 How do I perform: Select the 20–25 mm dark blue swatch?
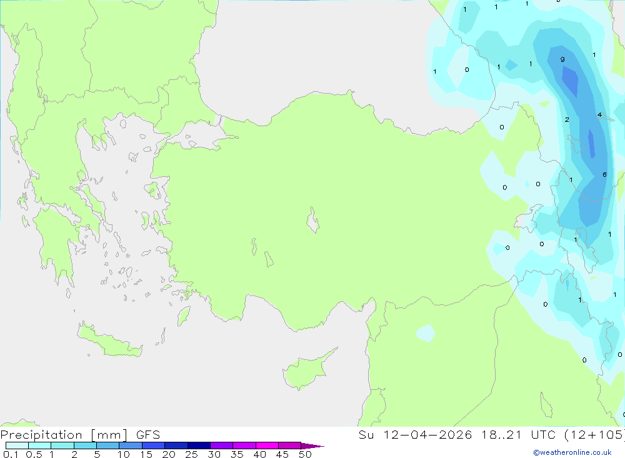(x=176, y=446)
